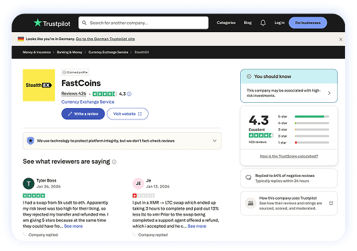Click Visit website button
Viewport: 357px width, 251px height.
click(127, 113)
